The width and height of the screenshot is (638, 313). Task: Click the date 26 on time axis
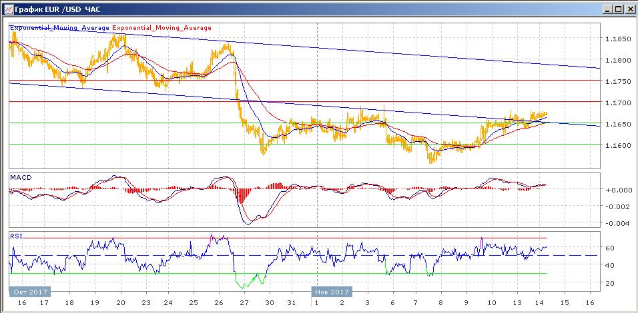[x=217, y=303]
